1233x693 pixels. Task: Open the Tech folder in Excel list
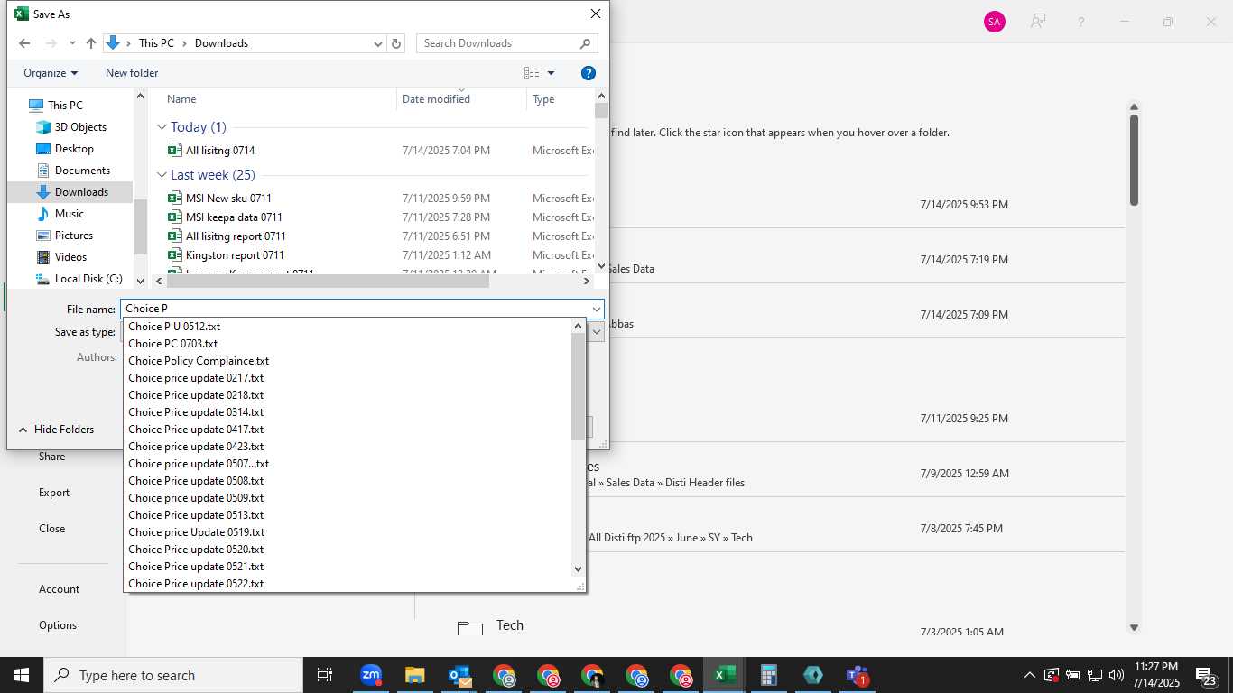click(x=510, y=625)
